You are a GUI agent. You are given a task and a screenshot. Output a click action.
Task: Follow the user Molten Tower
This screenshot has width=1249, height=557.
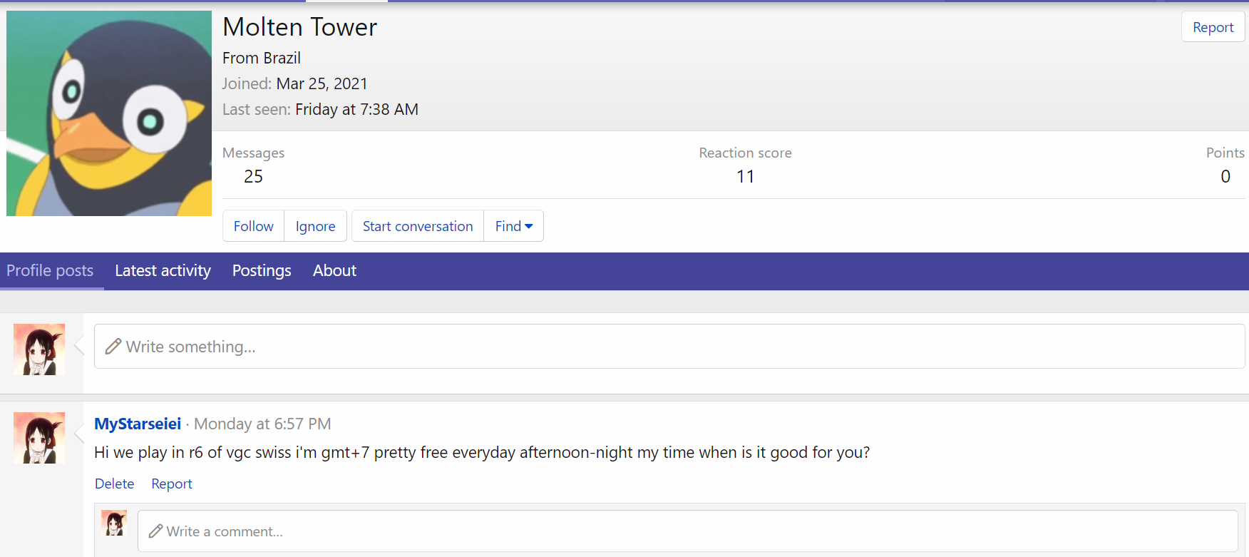[254, 226]
